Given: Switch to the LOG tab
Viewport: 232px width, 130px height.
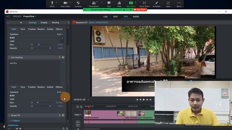Looking at the screenshot, I should click(x=105, y=17).
